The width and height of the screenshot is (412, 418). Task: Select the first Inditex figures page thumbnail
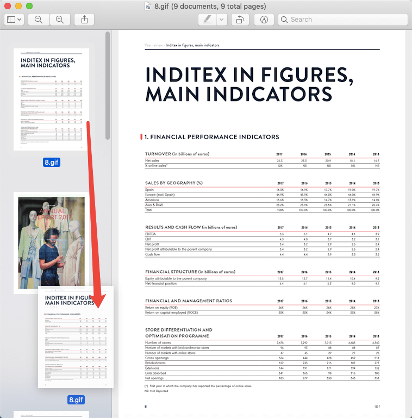(52, 99)
